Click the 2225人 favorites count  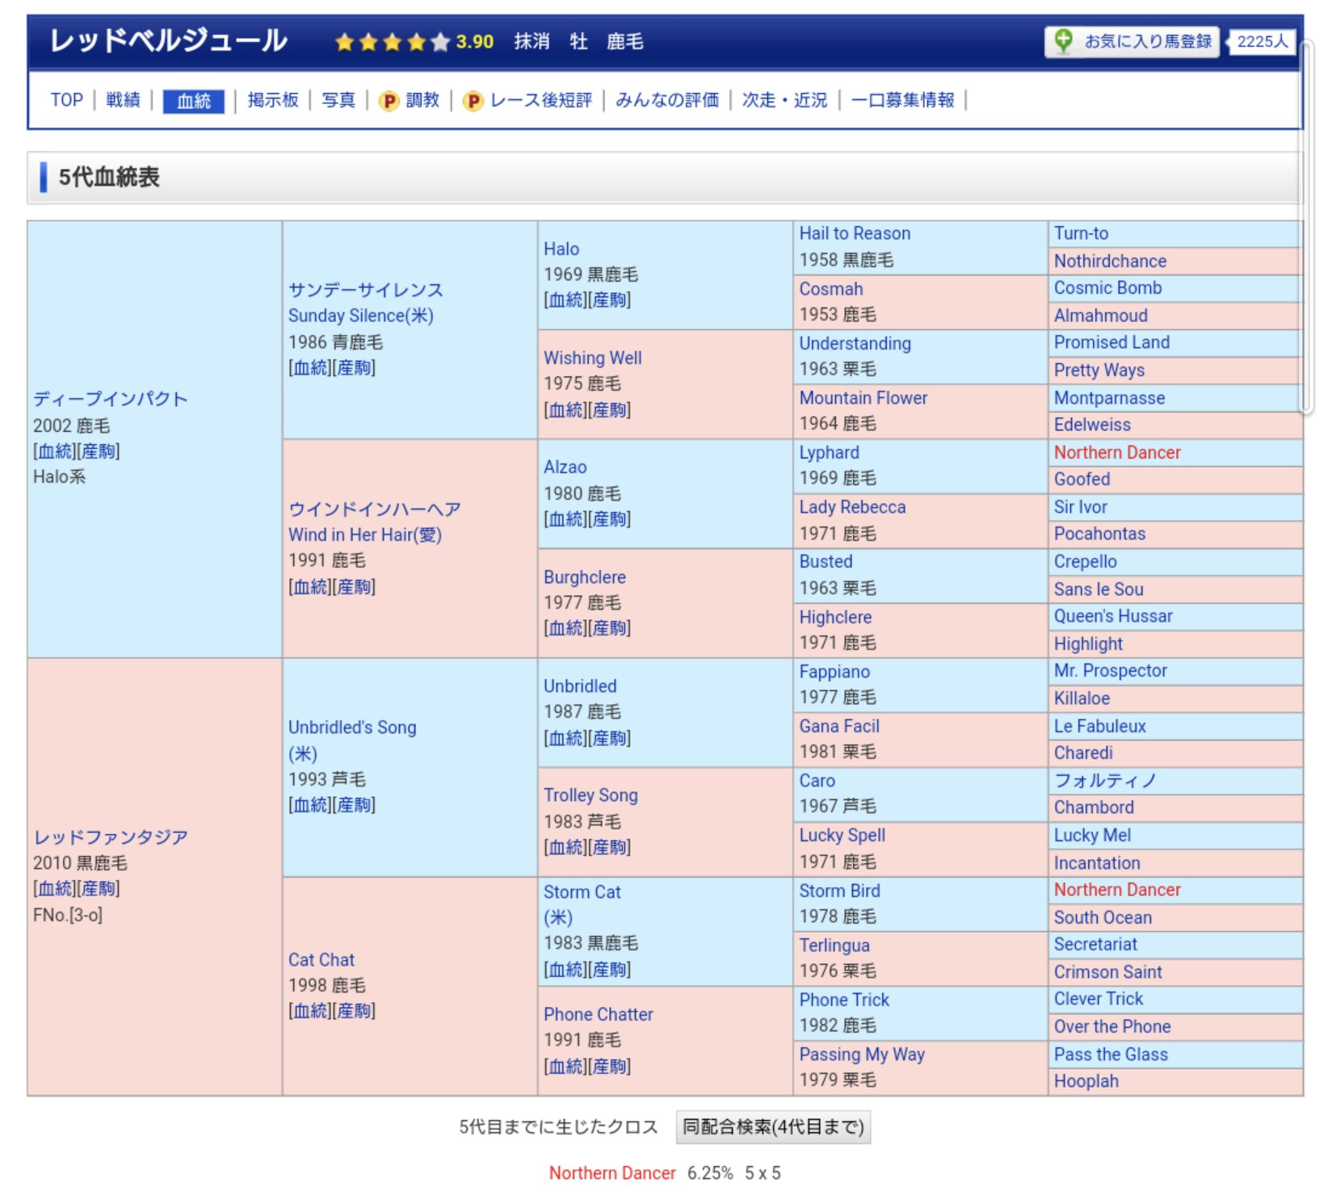click(x=1262, y=41)
